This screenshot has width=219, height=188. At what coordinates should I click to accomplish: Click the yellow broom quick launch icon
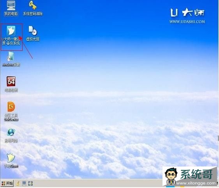tap(18, 183)
